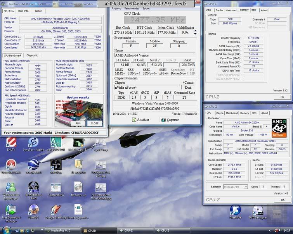Screen dimensions: 293x234
Task: Open the Arquivo menu
Action: [116, 8]
